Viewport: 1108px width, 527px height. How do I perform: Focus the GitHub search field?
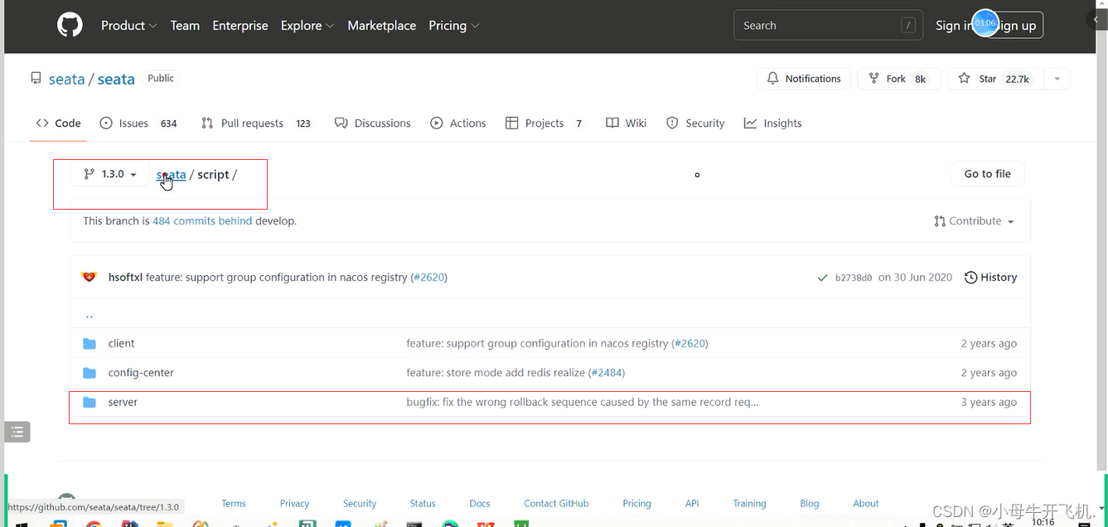pyautogui.click(x=828, y=26)
